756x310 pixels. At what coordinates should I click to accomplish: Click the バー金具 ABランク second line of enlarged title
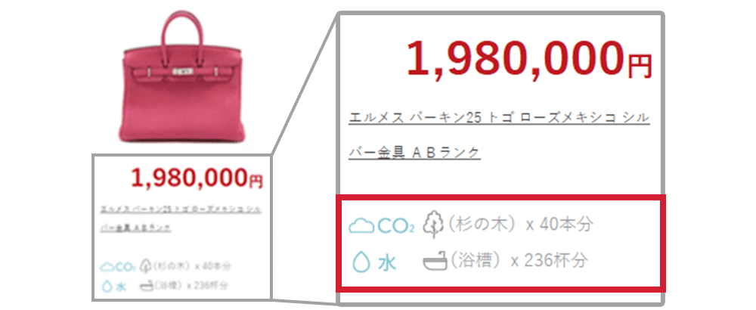coord(414,152)
